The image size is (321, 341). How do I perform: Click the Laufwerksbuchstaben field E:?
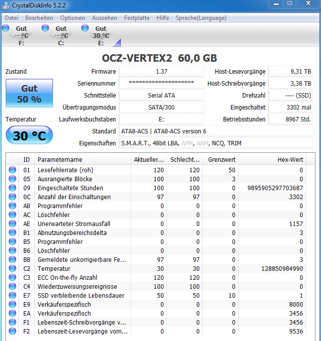(x=161, y=119)
